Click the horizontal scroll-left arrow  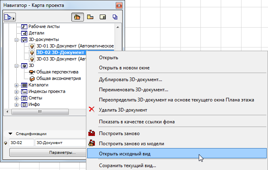[x=7, y=112]
